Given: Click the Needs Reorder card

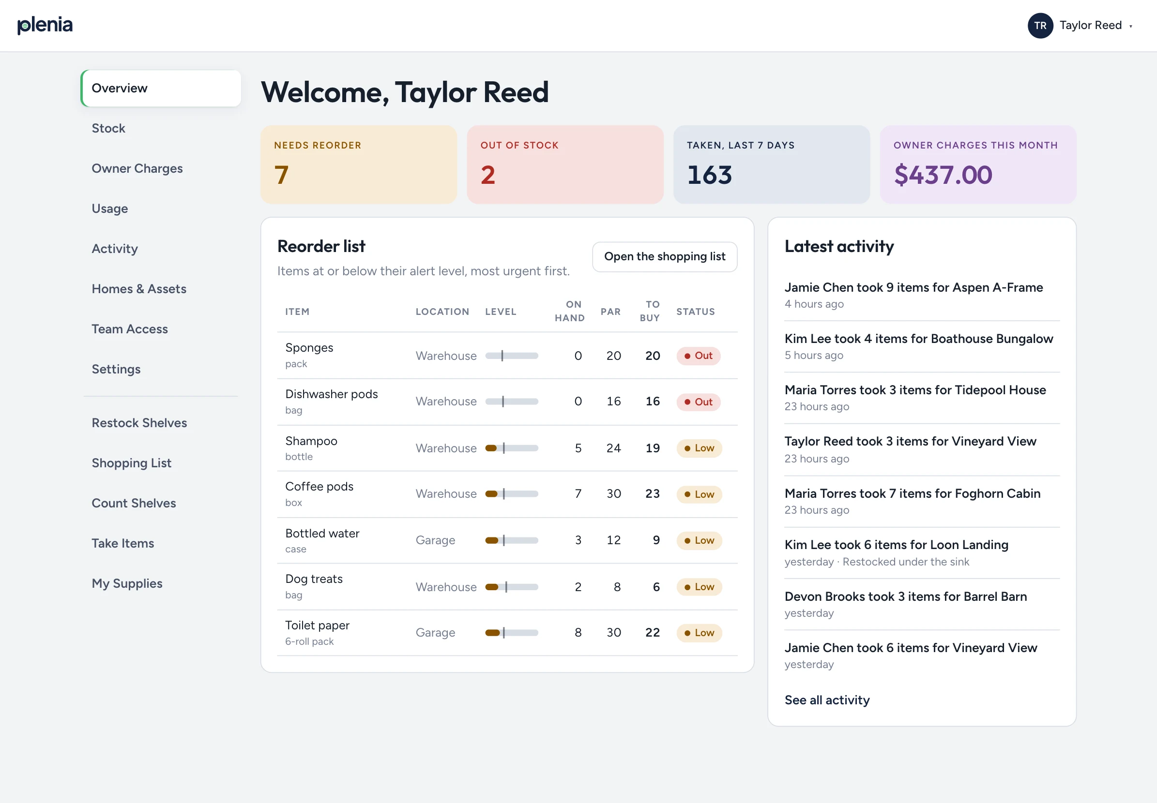Looking at the screenshot, I should click(x=359, y=164).
